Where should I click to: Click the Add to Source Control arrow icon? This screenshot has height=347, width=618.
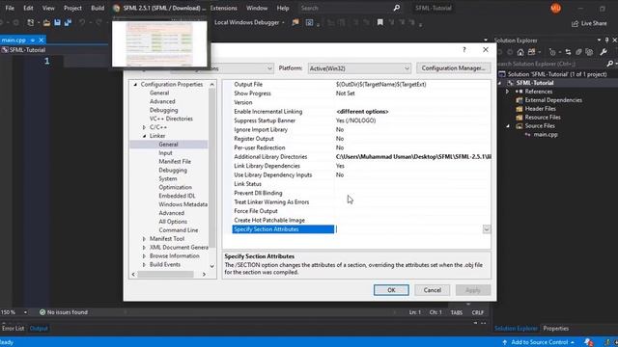point(504,342)
